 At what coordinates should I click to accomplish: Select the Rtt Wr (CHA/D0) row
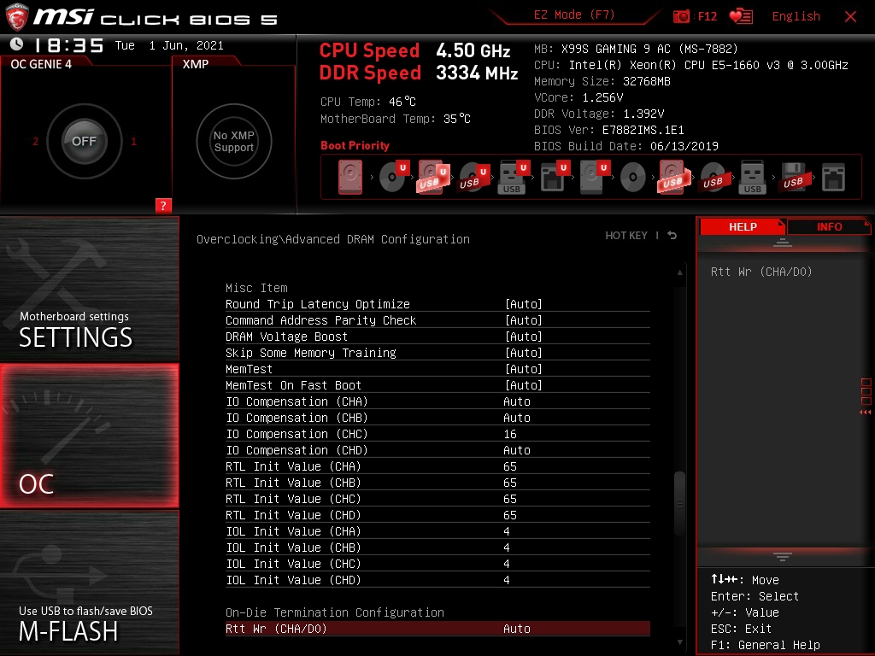[437, 629]
